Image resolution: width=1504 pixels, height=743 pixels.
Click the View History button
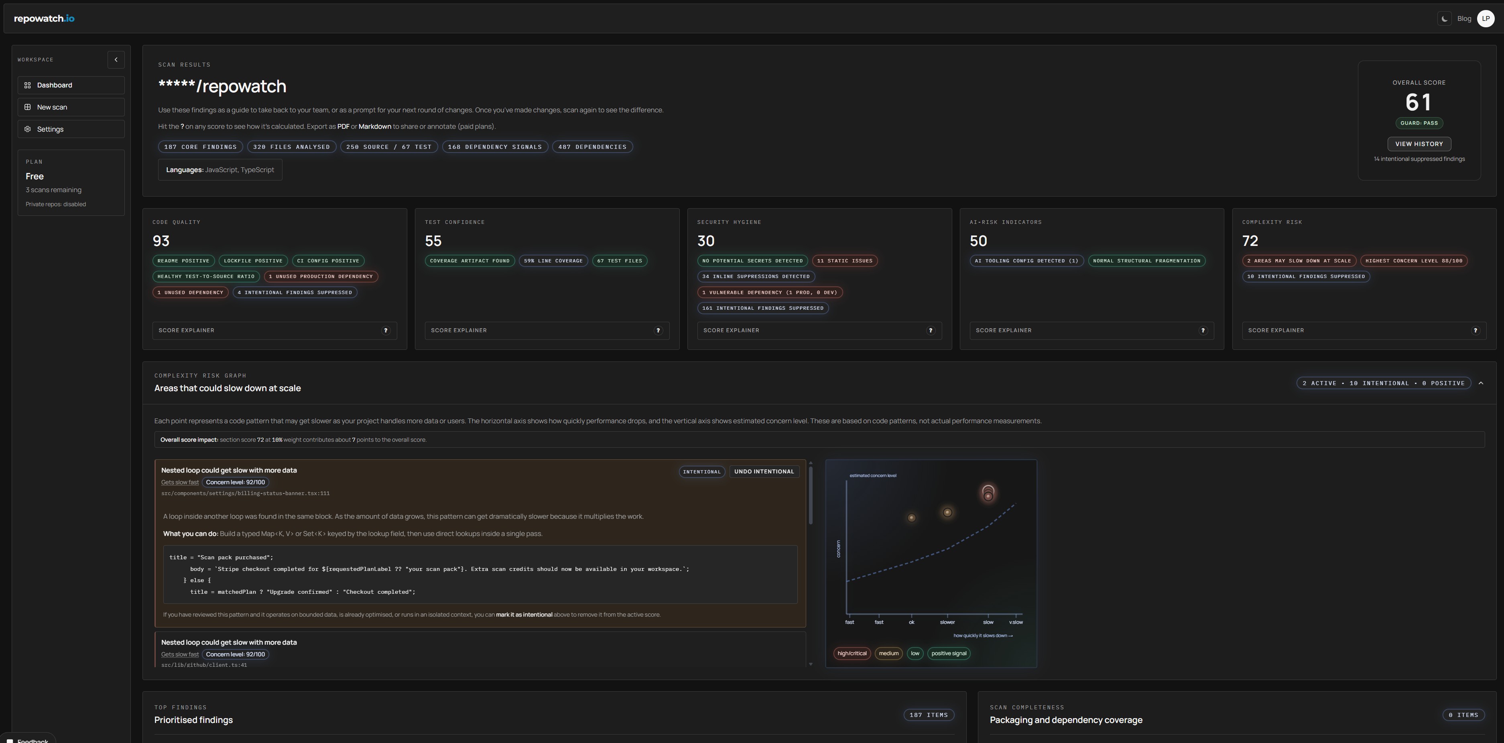tap(1419, 144)
